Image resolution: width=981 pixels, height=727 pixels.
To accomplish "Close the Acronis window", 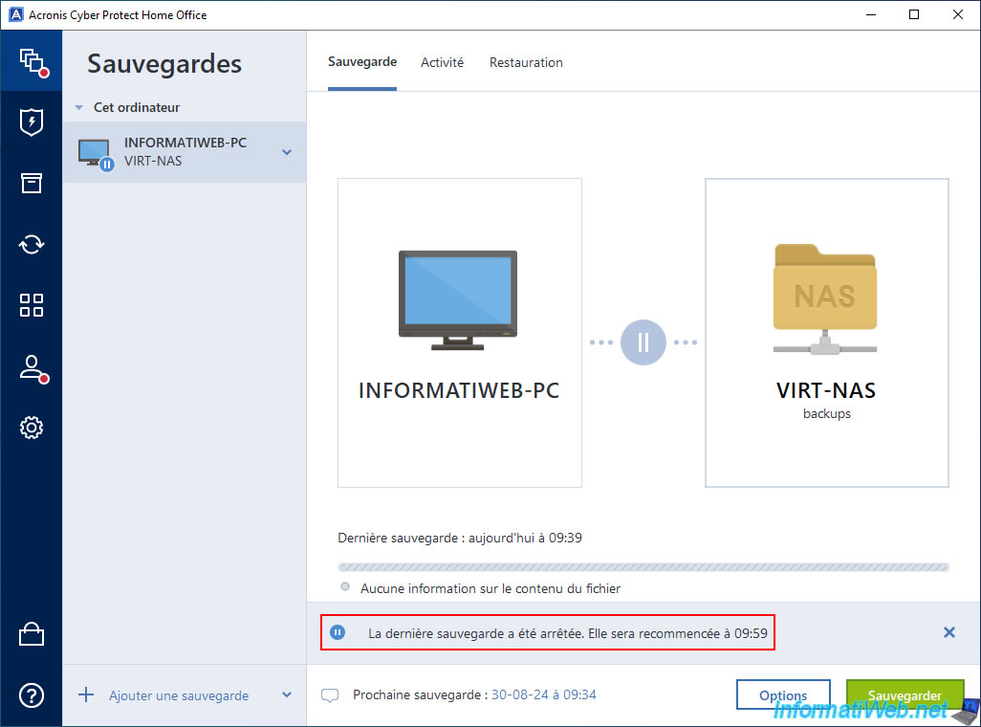I will [958, 14].
